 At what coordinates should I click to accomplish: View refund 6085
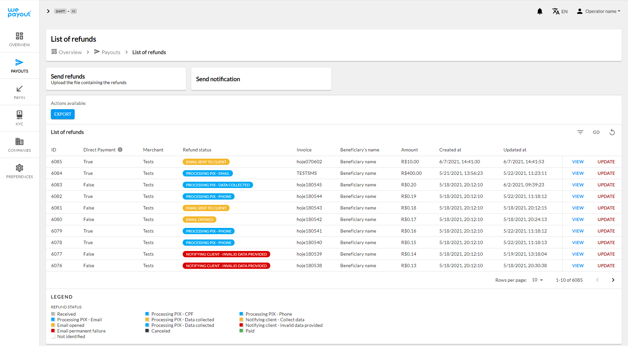click(x=578, y=162)
